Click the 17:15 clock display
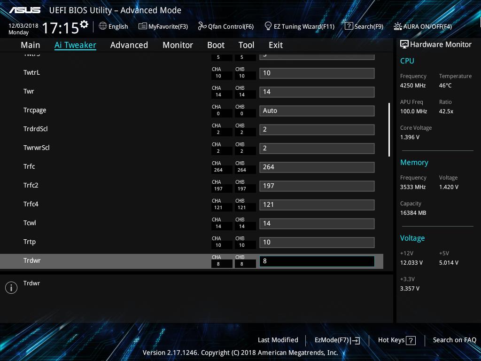The image size is (481, 361). 61,28
